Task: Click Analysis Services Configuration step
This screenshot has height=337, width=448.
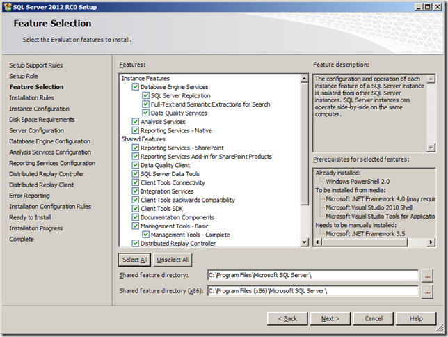Action: click(x=50, y=152)
